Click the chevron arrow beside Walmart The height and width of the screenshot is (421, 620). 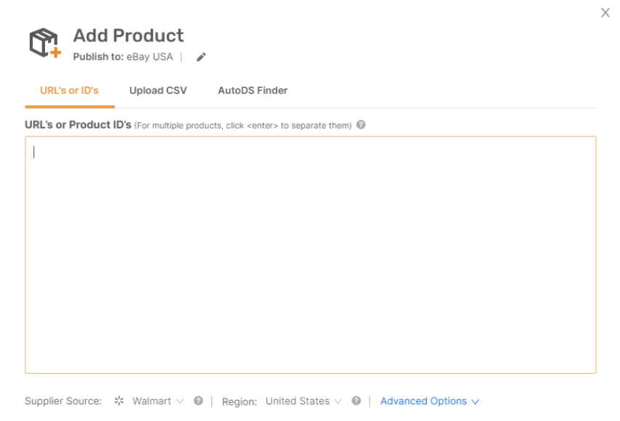point(180,401)
